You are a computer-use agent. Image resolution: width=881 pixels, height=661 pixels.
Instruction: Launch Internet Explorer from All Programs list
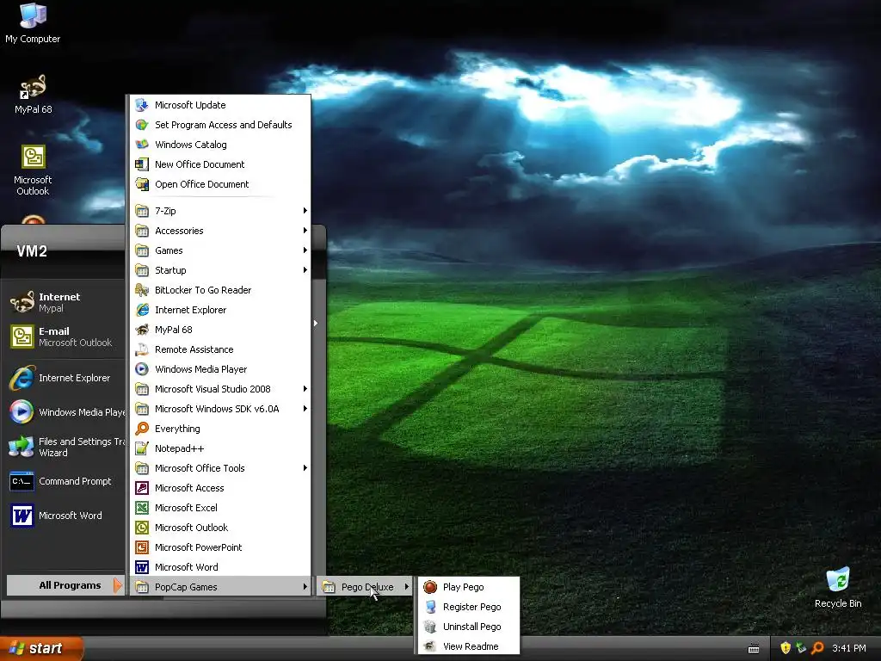(220, 310)
